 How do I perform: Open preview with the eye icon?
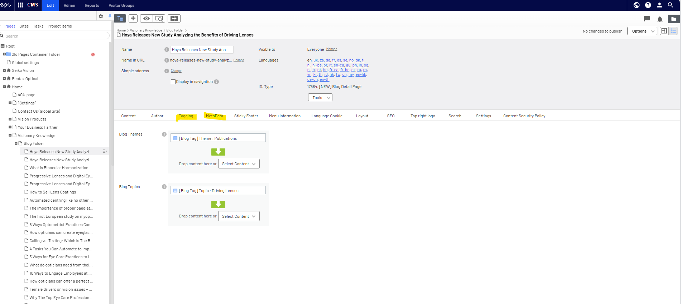tap(146, 19)
